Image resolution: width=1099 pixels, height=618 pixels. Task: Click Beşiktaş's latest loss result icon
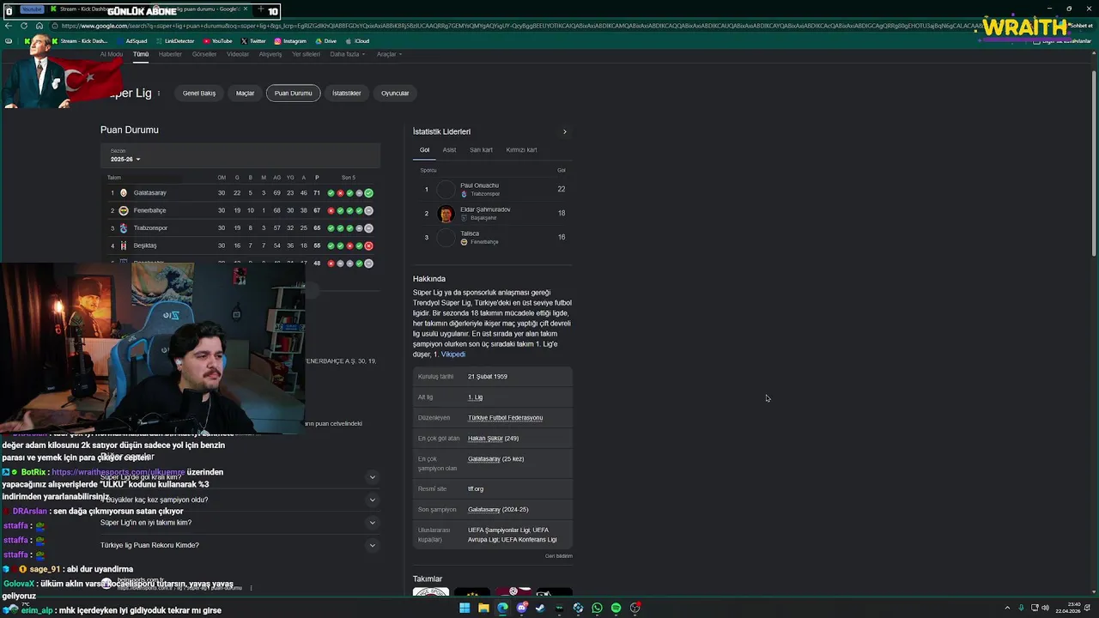[368, 245]
